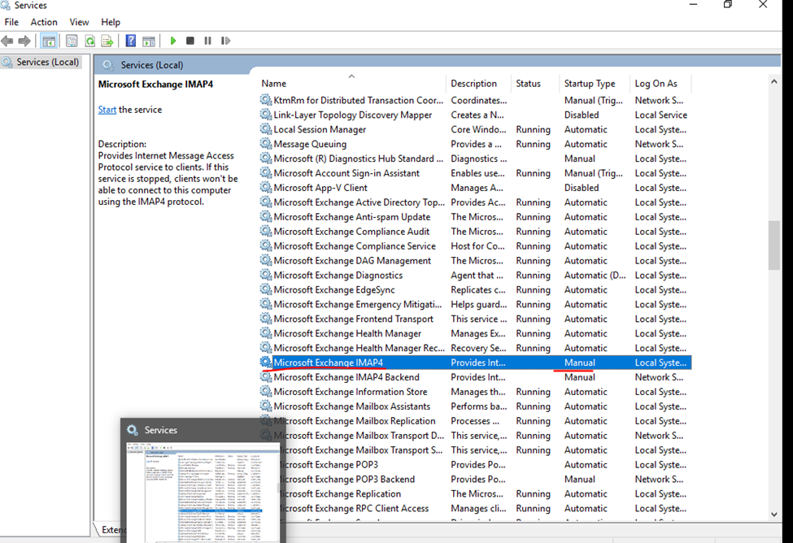Sort services by the Status column header
This screenshot has width=793, height=543.
pos(528,84)
